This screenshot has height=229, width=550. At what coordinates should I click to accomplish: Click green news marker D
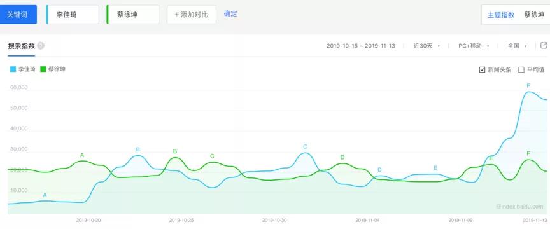coord(342,158)
